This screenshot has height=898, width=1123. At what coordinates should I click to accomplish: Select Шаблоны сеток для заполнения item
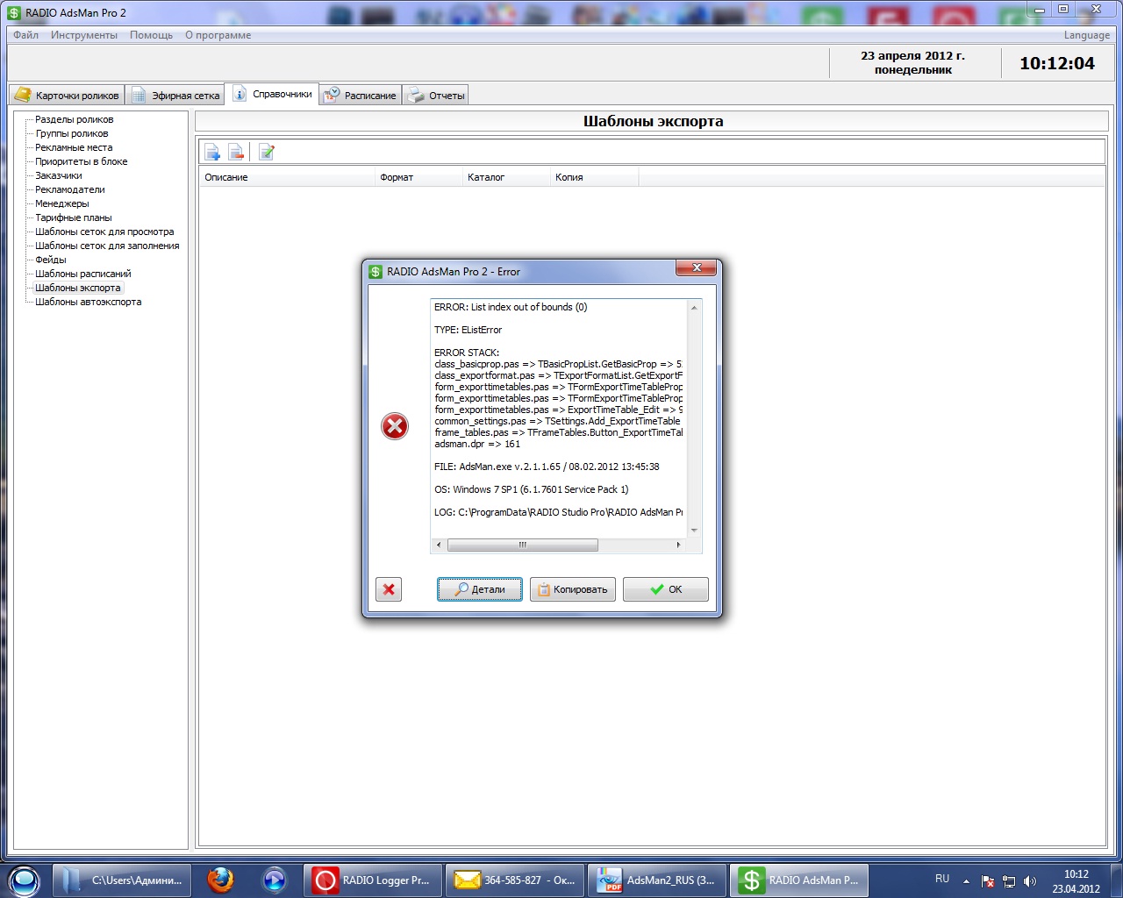tap(107, 246)
